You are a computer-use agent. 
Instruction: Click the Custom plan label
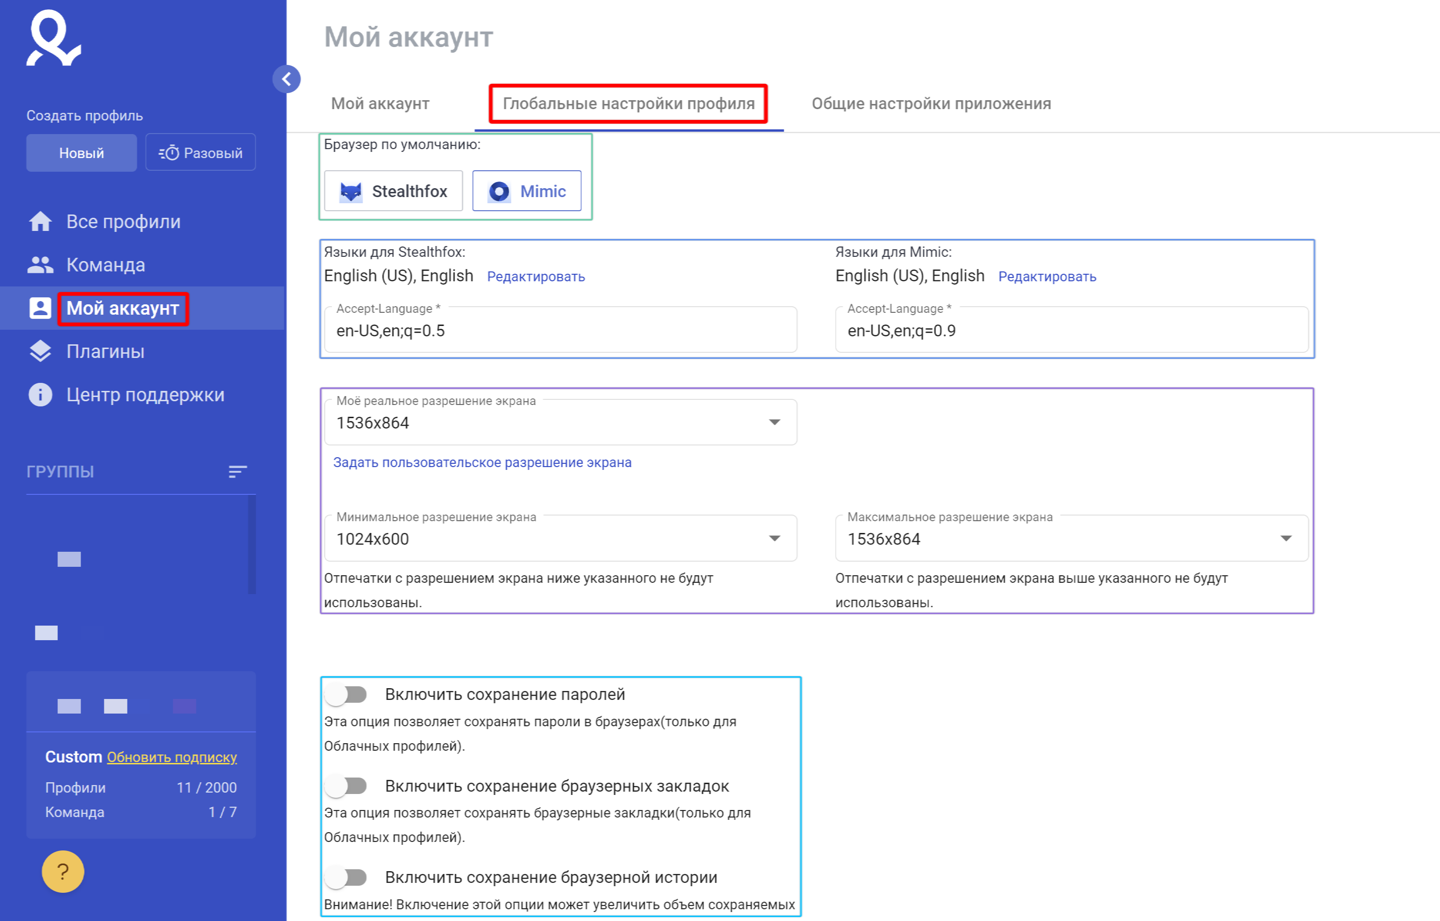[73, 757]
